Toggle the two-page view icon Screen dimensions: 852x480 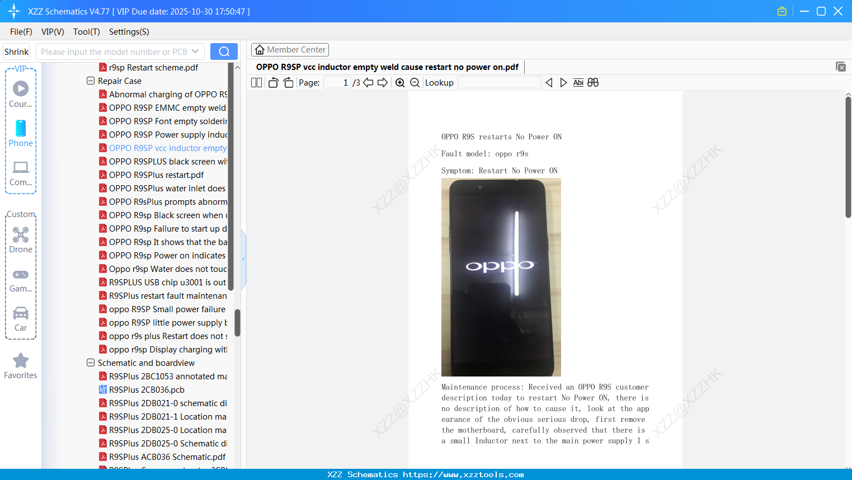[257, 83]
